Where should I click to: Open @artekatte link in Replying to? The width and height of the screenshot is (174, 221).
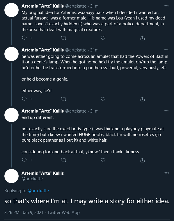click(38, 191)
